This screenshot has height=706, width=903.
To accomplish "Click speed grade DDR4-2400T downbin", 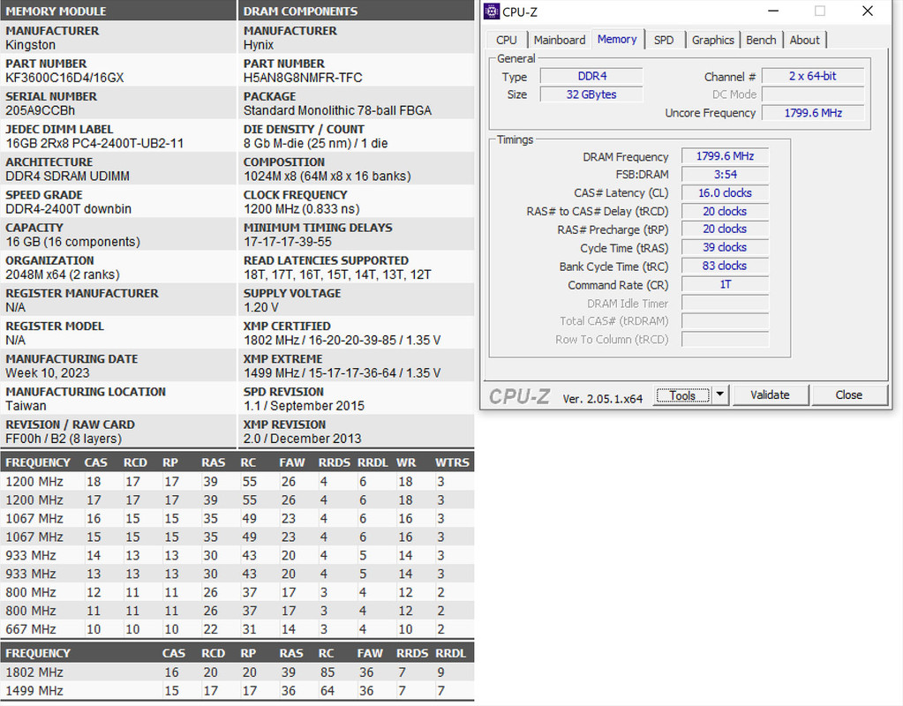I will (69, 209).
